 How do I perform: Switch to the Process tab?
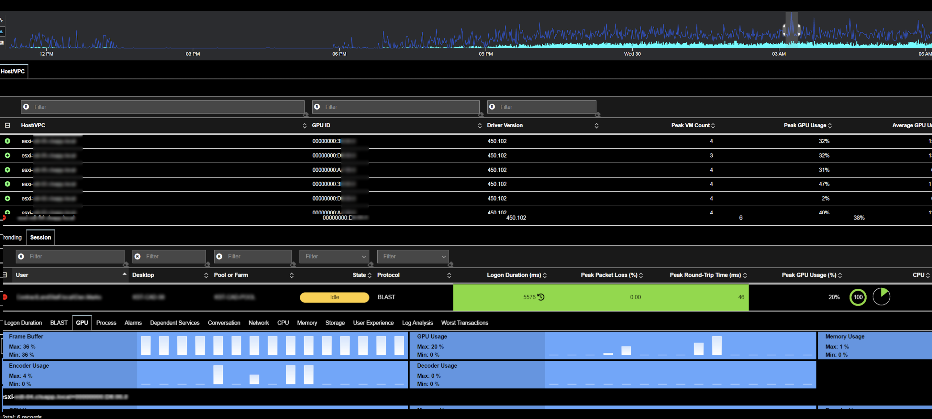tap(106, 323)
